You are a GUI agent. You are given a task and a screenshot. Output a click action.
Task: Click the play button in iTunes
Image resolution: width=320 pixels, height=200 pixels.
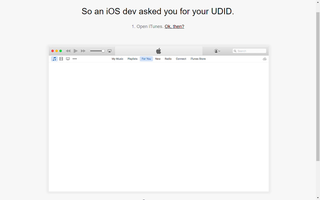(75, 51)
